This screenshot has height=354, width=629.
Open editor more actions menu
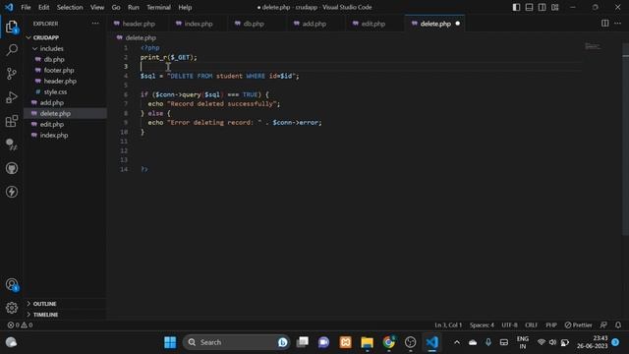point(618,24)
